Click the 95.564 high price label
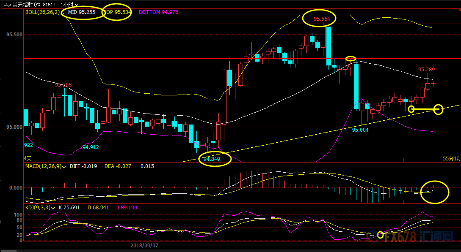 (x=322, y=19)
